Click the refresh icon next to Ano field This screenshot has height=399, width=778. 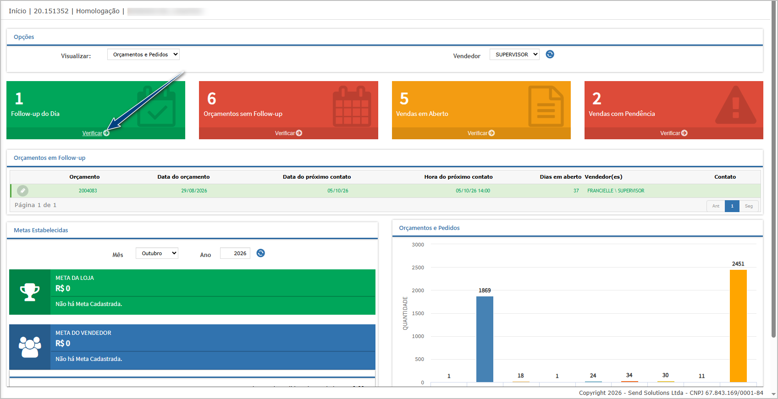tap(261, 253)
